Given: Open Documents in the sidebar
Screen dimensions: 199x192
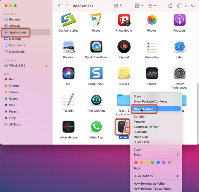Looking at the screenshot, I should click(26, 45).
